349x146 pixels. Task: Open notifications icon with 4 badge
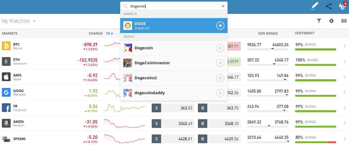(343, 6)
